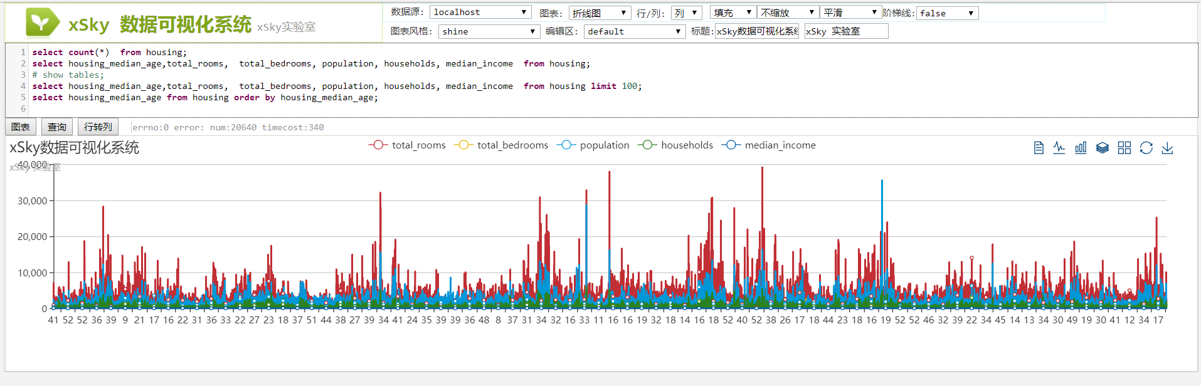Click the 查询 query button
Viewport: 1201px width, 386px height.
pyautogui.click(x=57, y=127)
